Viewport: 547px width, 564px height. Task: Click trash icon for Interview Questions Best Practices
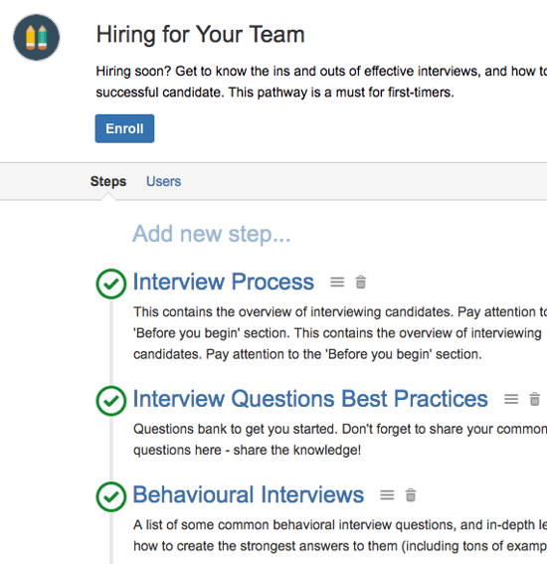click(535, 399)
